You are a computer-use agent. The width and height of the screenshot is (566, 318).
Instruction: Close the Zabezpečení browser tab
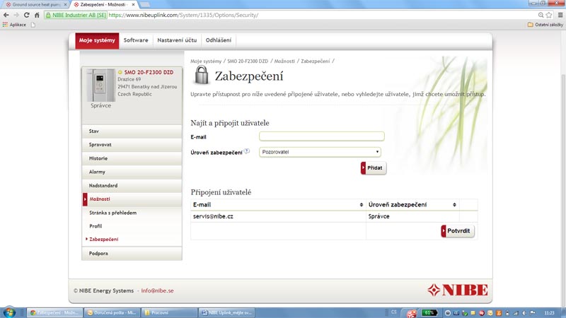(x=133, y=5)
